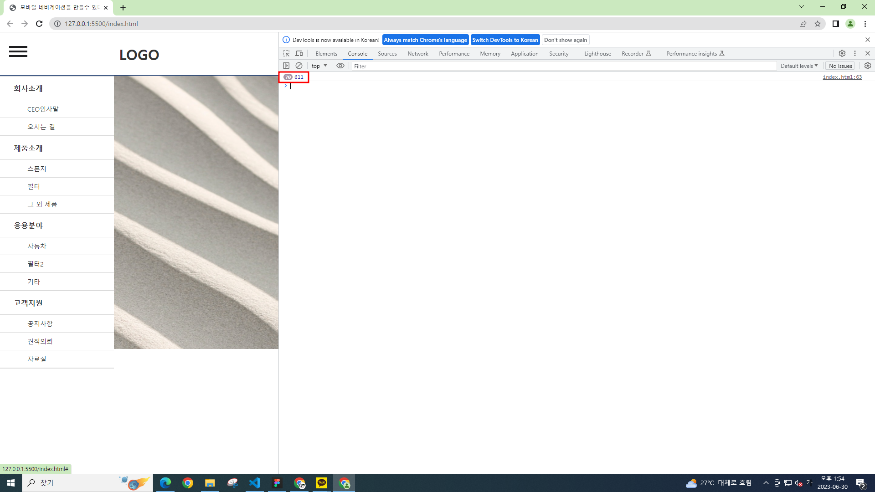875x492 pixels.
Task: Click the inspect element picker icon
Action: click(286, 53)
